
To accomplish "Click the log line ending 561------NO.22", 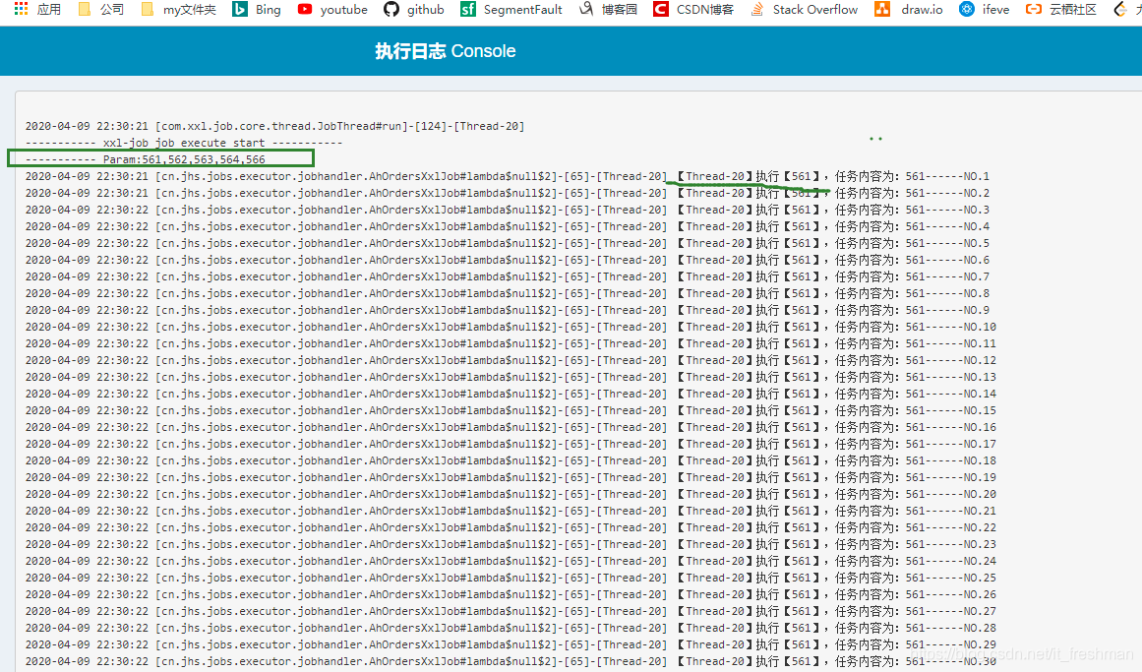I will (x=511, y=528).
